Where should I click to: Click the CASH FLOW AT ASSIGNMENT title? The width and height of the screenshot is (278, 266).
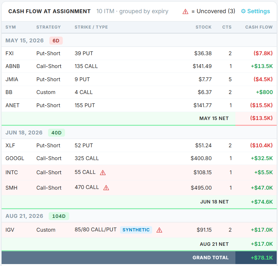(49, 11)
